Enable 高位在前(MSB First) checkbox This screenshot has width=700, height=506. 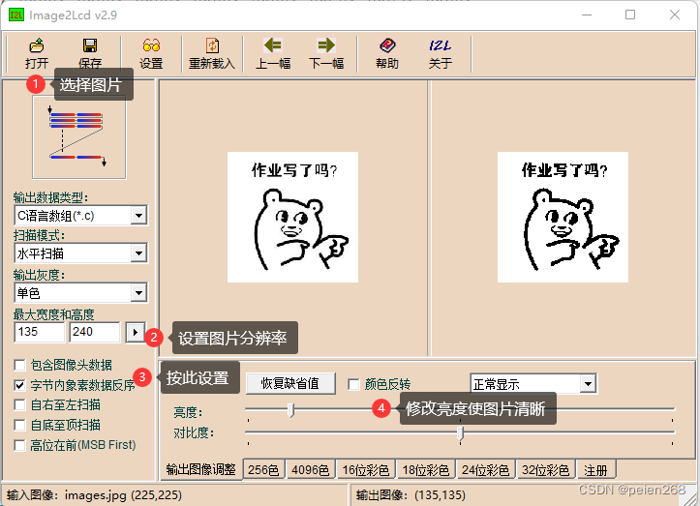click(19, 445)
